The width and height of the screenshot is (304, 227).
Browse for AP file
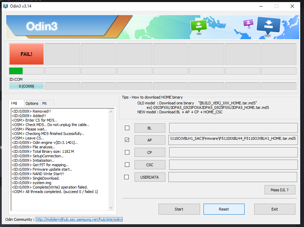[x=150, y=140]
